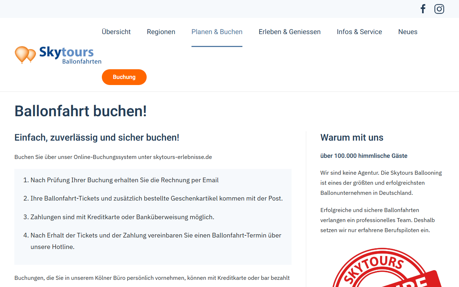The width and height of the screenshot is (459, 287).
Task: Open the Erleben & Geniessen menu
Action: coord(290,32)
